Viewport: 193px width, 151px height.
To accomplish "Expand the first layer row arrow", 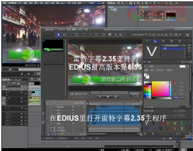I will [51, 107].
